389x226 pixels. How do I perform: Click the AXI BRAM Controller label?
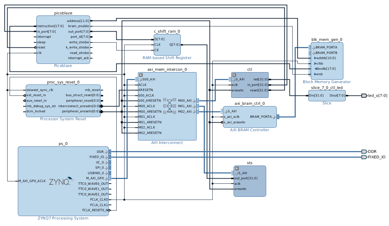click(x=250, y=130)
